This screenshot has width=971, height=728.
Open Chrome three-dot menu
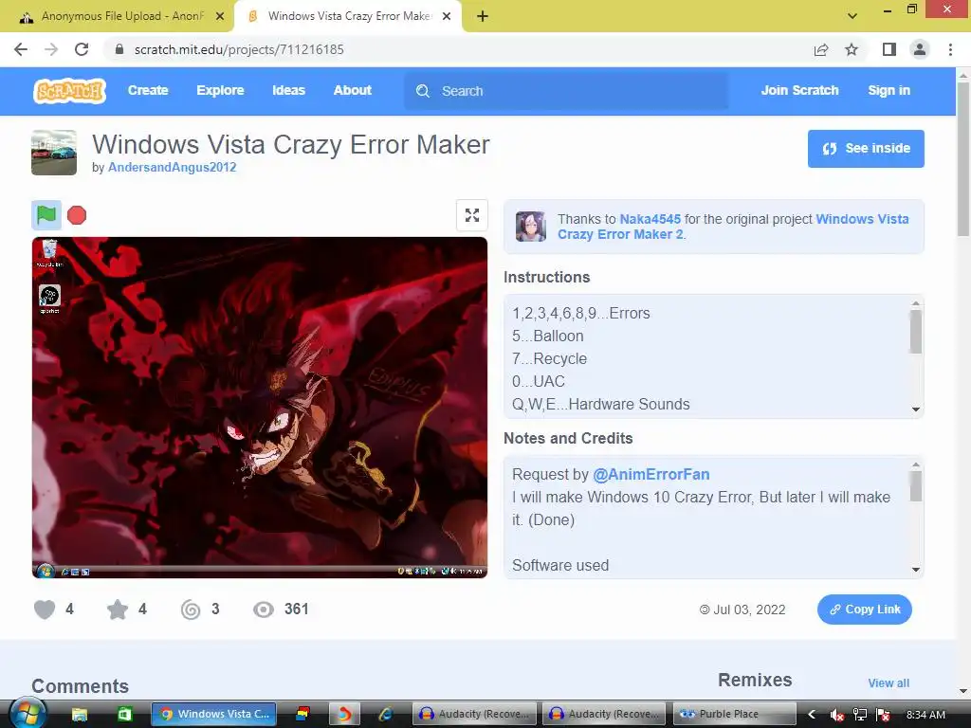click(950, 49)
